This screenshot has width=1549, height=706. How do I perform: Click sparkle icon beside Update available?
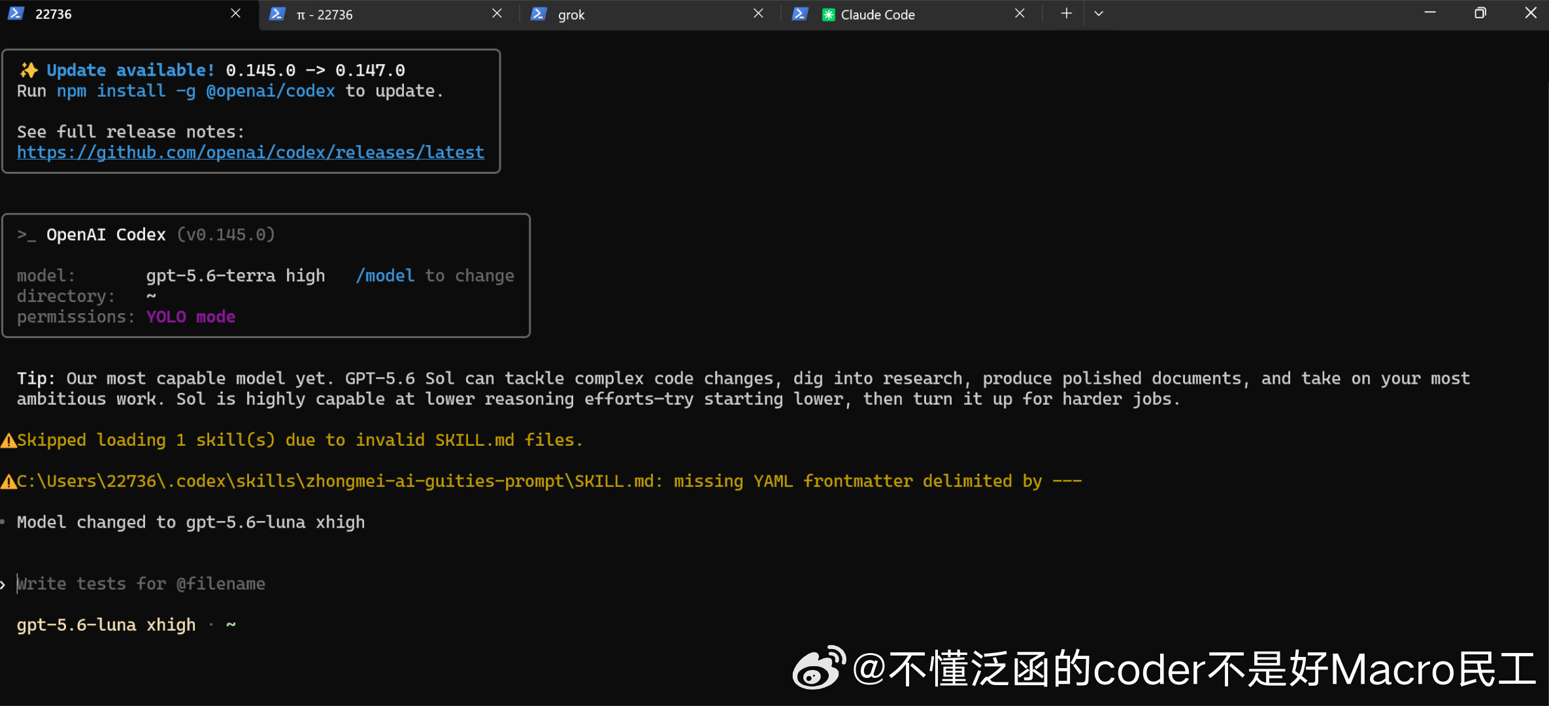(x=29, y=70)
